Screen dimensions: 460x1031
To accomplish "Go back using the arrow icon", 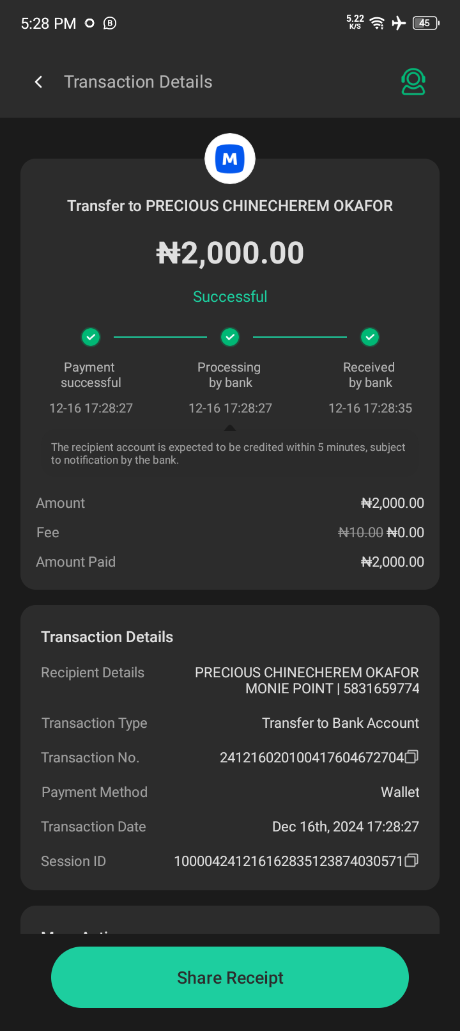I will click(x=39, y=82).
